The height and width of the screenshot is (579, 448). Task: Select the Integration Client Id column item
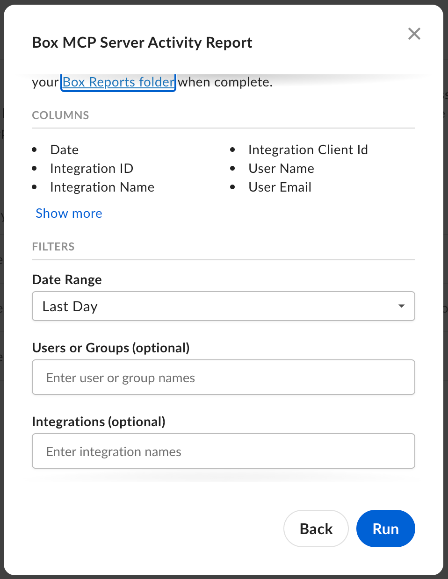(308, 150)
